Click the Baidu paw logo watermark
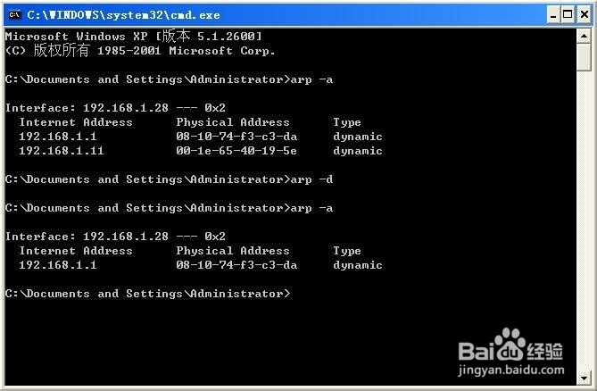Image resolution: width=597 pixels, height=391 pixels. click(510, 344)
